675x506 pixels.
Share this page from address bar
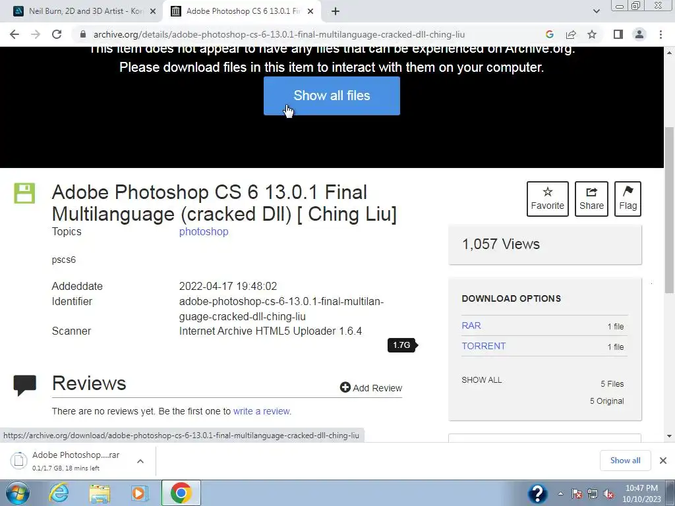tap(571, 34)
